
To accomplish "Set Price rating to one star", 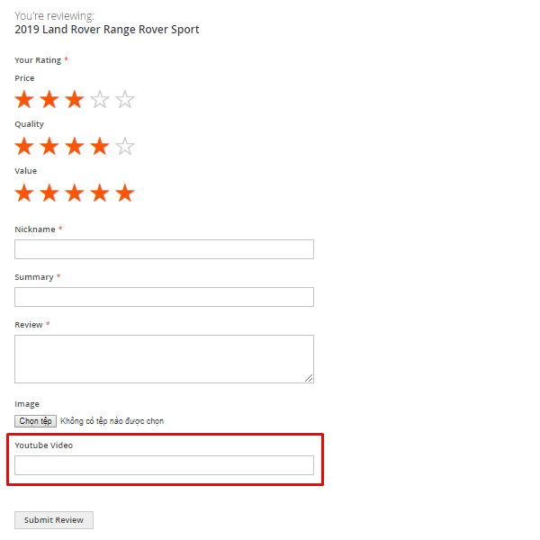I will pyautogui.click(x=24, y=100).
